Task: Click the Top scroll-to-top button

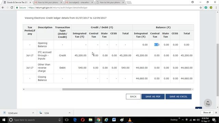Action: coord(208,103)
